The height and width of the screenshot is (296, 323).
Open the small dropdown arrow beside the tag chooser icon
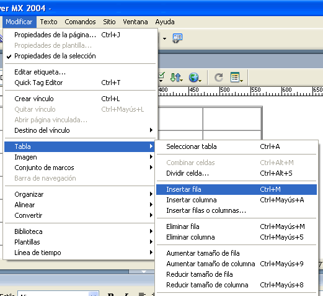click(164, 38)
